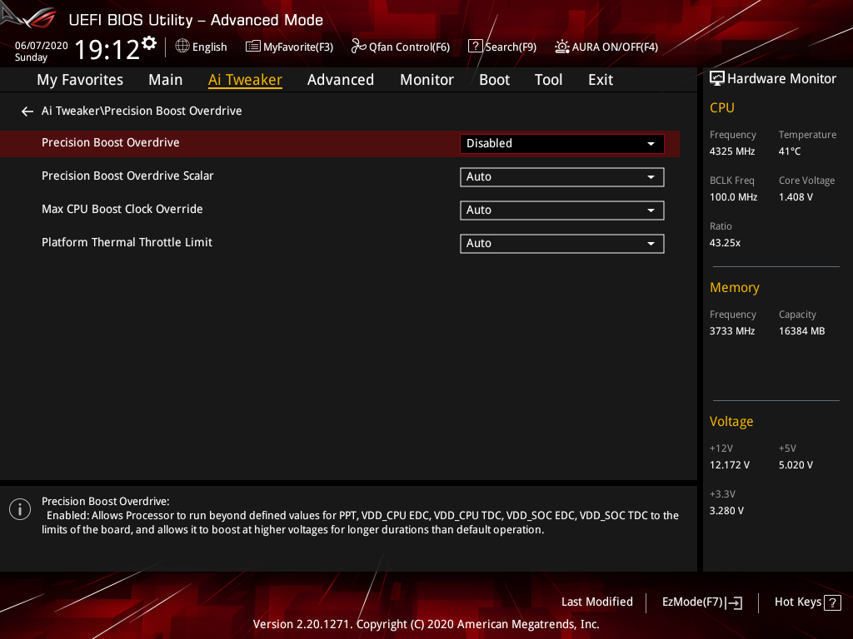Click the EzMode exit arrow icon
This screenshot has width=853, height=639.
coord(735,602)
